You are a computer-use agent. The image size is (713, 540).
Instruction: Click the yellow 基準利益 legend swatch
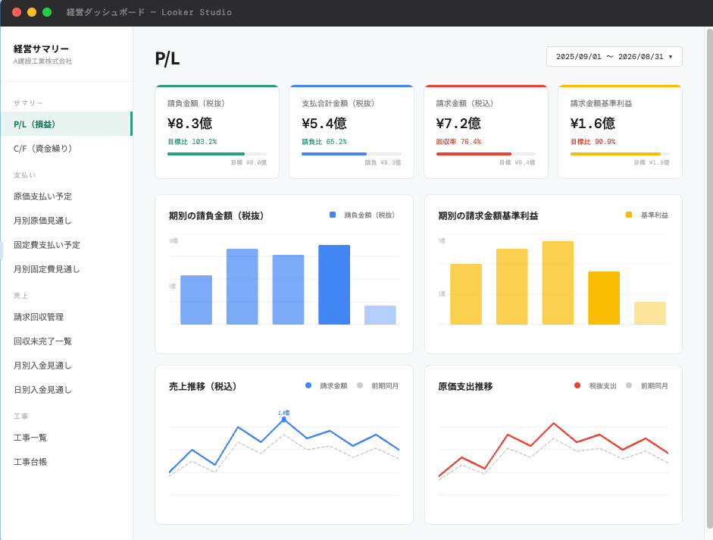pyautogui.click(x=629, y=215)
